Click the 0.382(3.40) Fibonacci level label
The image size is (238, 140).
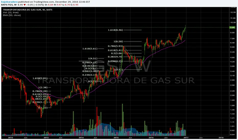click(90, 71)
